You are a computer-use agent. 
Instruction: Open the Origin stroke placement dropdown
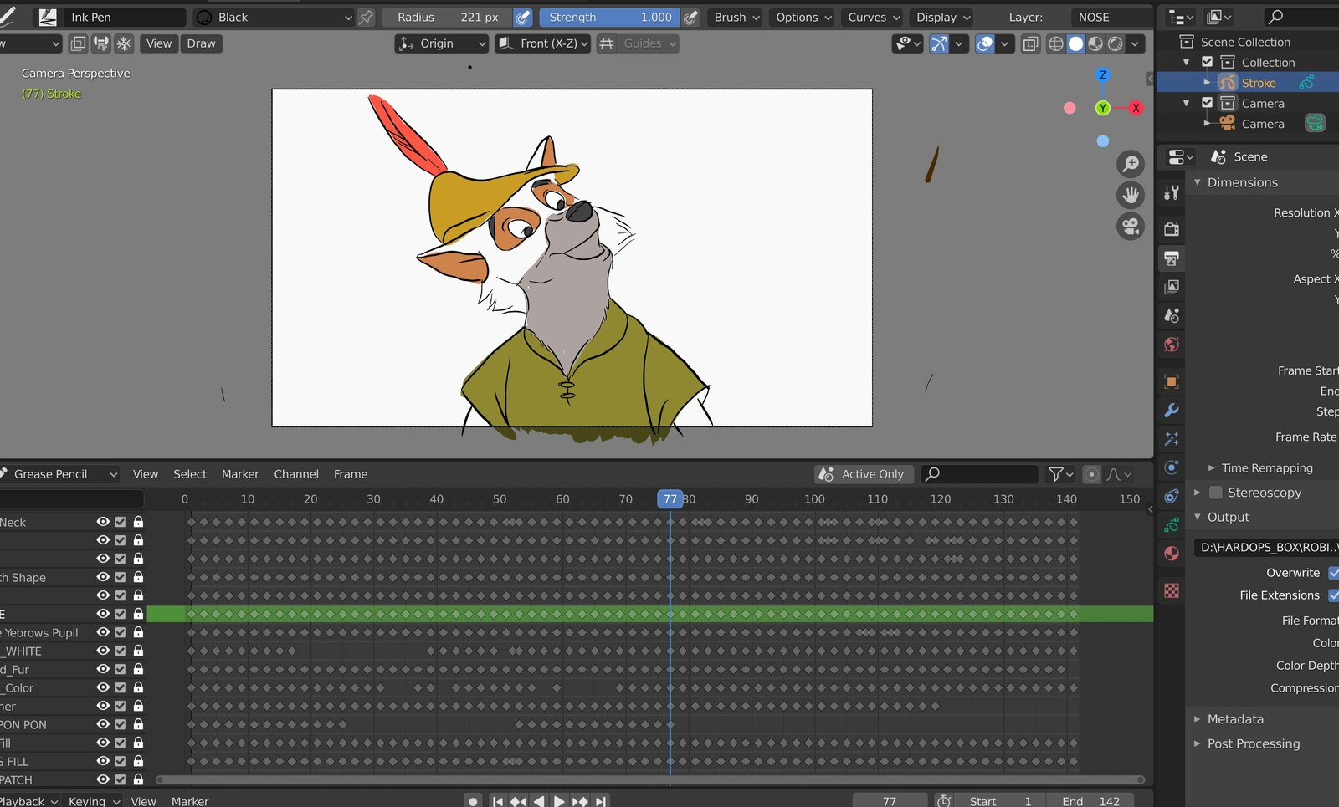(441, 43)
